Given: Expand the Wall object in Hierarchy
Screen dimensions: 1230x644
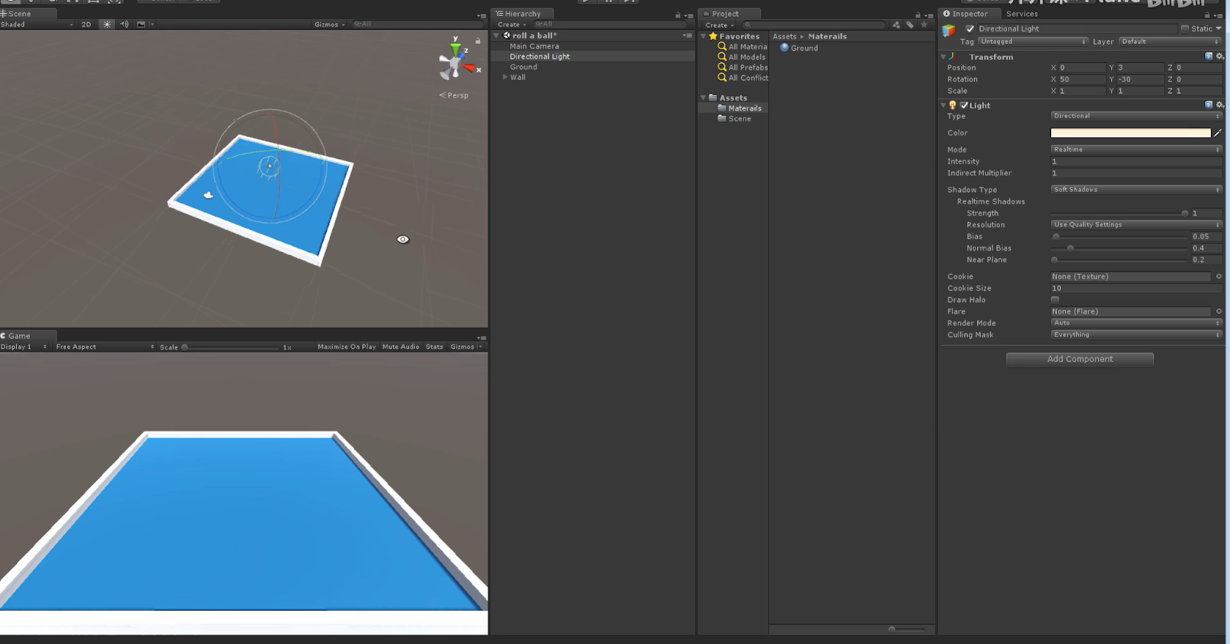Looking at the screenshot, I should 505,78.
